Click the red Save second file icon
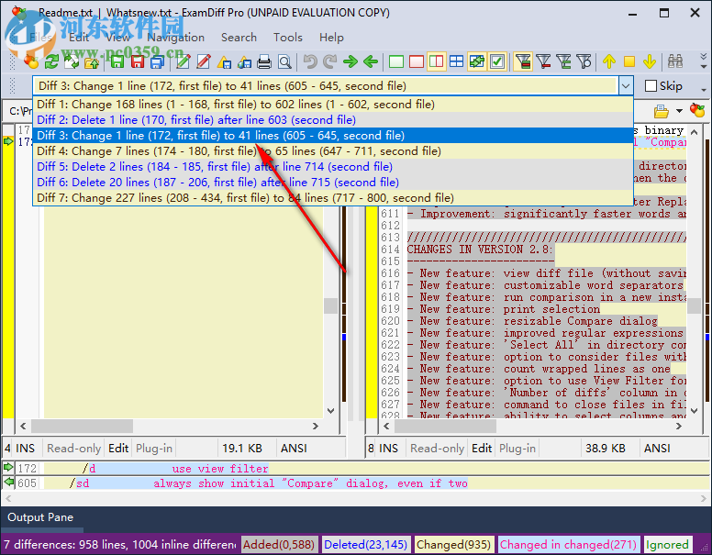Viewport: 712px width, 555px height. 138,62
